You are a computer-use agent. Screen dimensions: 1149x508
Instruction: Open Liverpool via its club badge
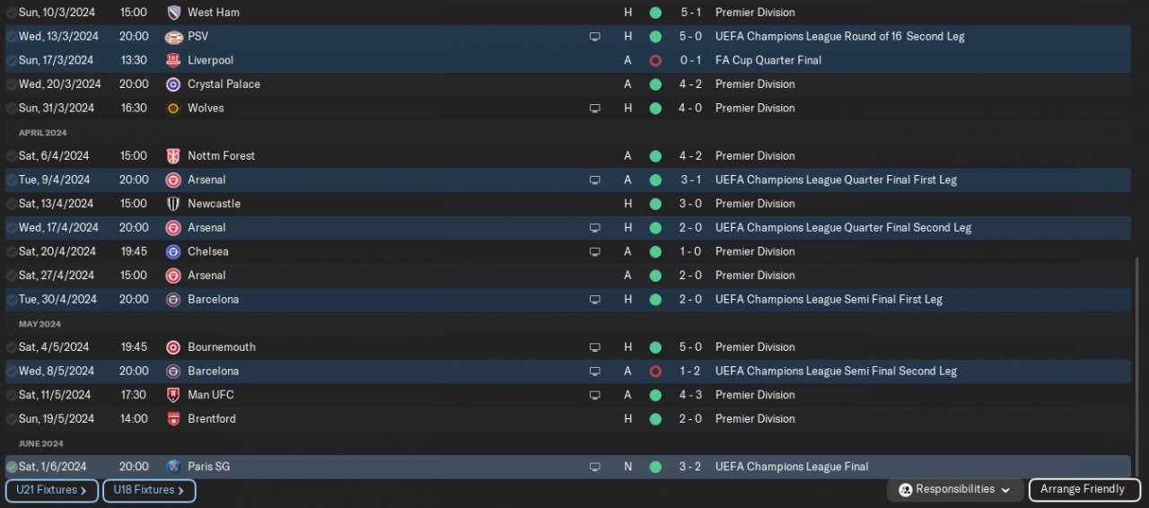173,60
